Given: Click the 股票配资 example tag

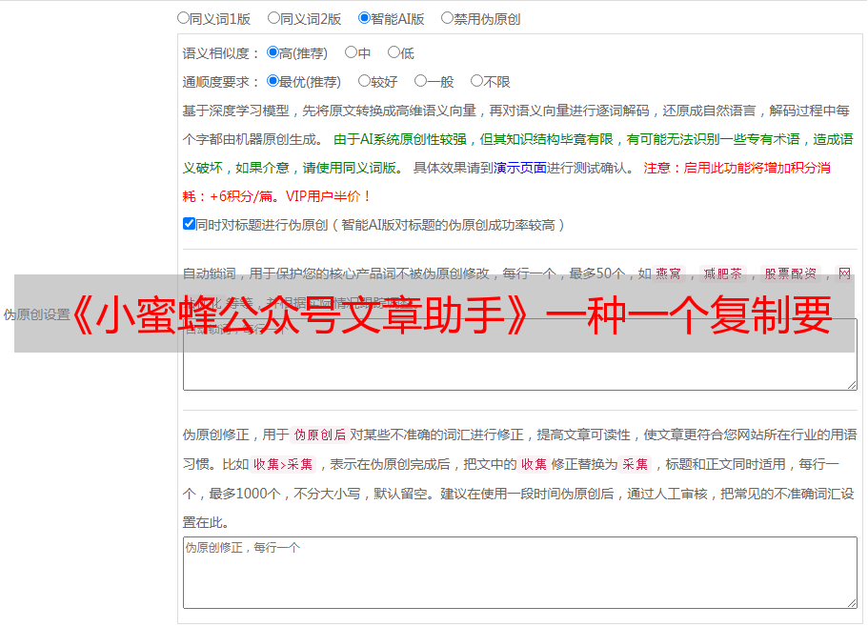Looking at the screenshot, I should tap(790, 273).
